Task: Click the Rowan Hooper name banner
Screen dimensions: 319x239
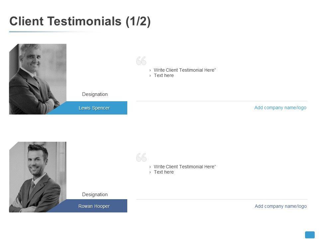Action: pos(94,206)
